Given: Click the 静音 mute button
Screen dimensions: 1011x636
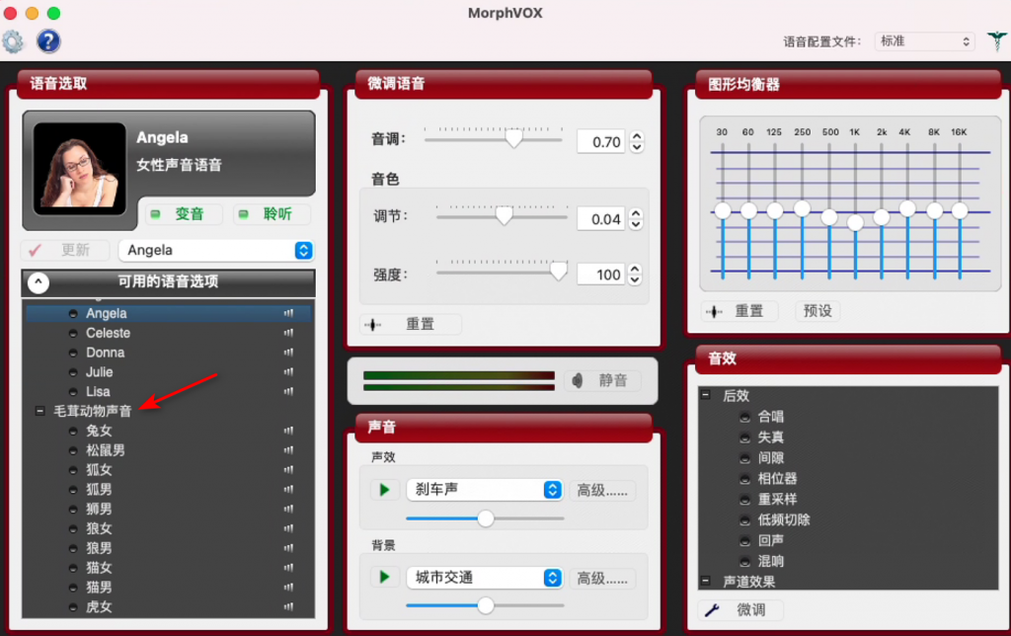Looking at the screenshot, I should (x=602, y=380).
